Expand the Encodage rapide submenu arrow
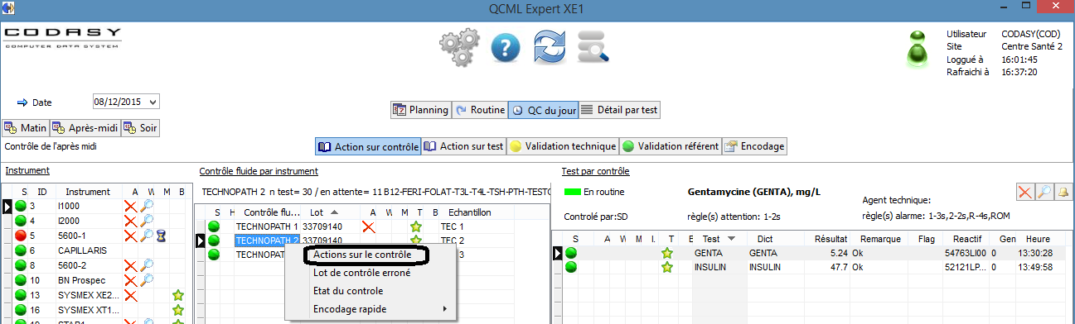1075x324 pixels. 446,309
